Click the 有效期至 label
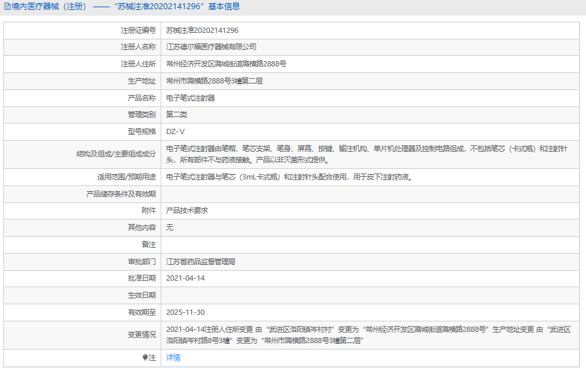 point(142,313)
